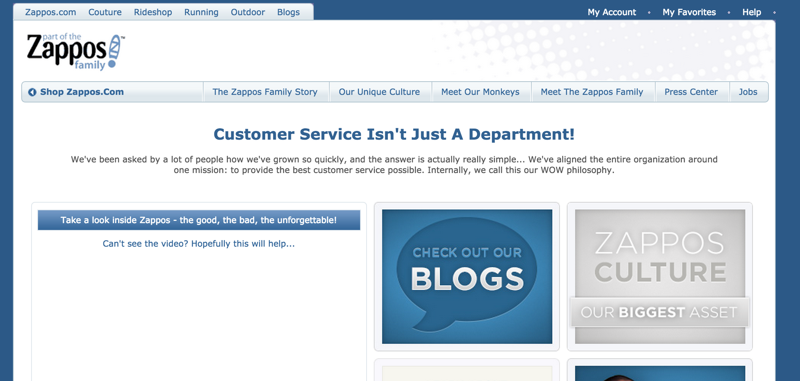Open the Help link
This screenshot has height=381, width=800.
click(x=751, y=12)
